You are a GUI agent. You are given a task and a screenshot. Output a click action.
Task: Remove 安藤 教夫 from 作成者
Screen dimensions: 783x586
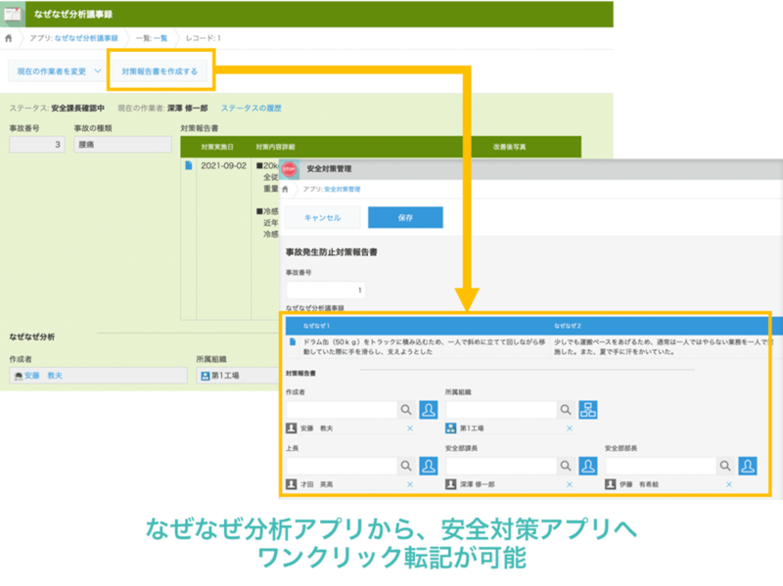410,428
